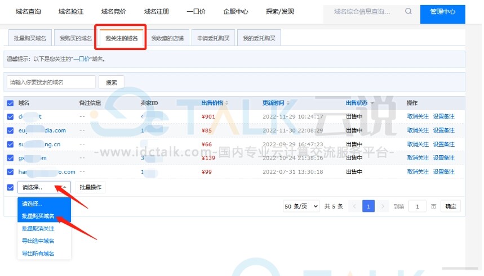
Task: Click 取消关注 for ¥99 domain row
Action: (x=418, y=171)
